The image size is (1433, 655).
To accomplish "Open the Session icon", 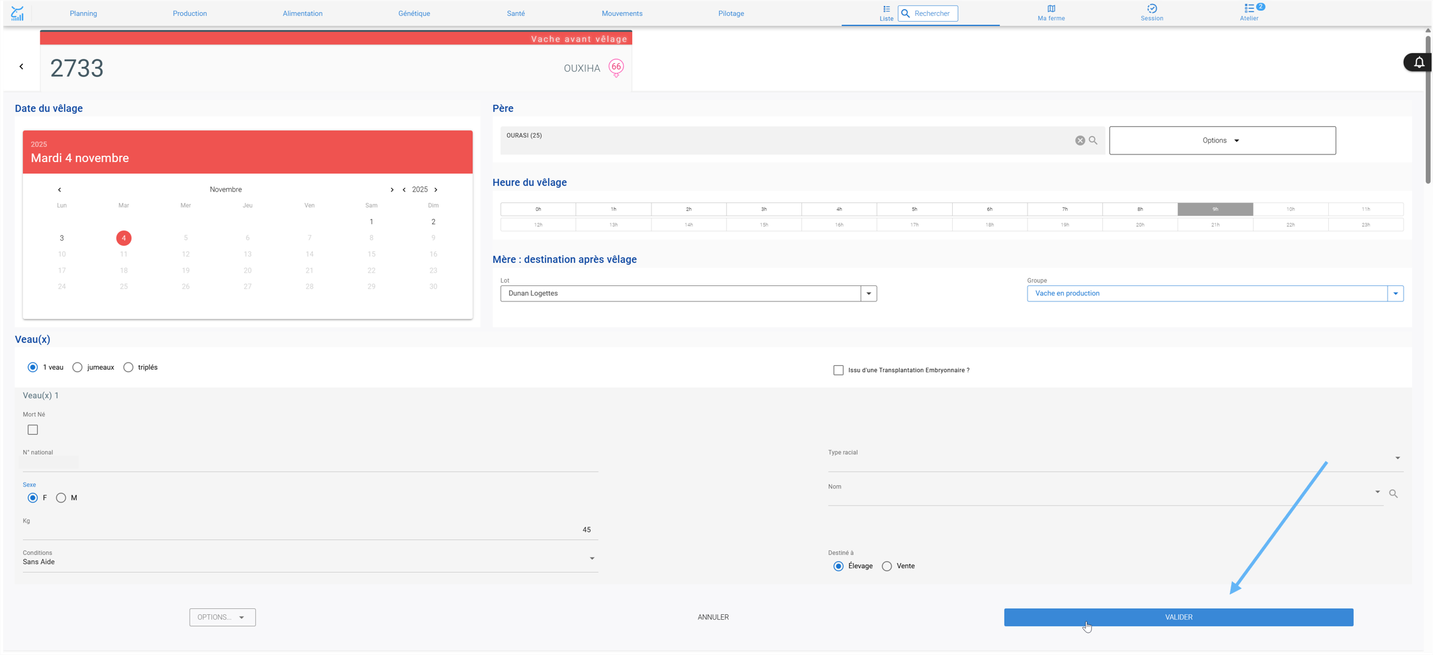I will tap(1152, 9).
